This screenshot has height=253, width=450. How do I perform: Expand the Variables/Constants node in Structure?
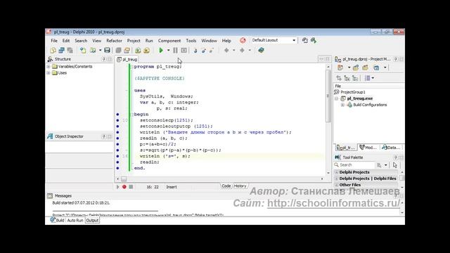49,67
